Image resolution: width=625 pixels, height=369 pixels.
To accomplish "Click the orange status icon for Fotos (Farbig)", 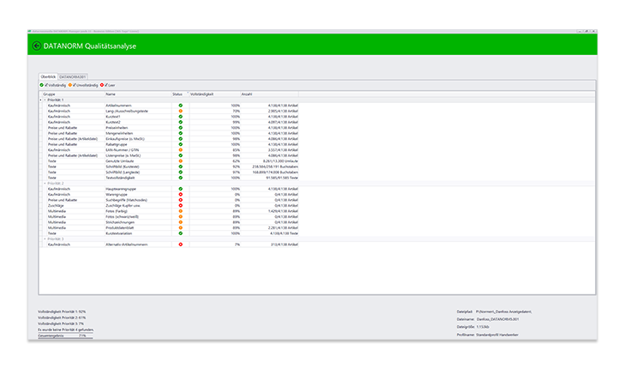I will [x=181, y=211].
